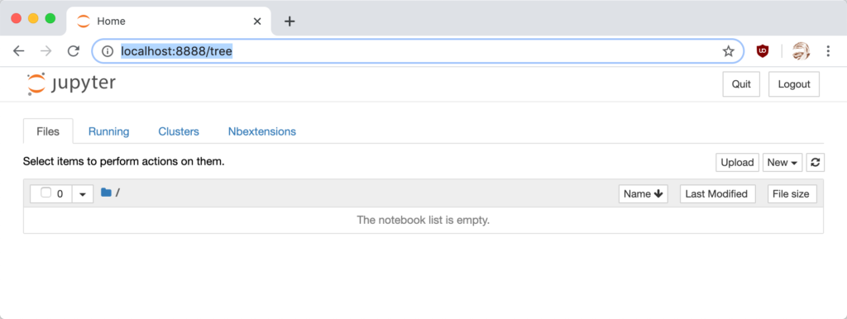Click the Upload button
847x319 pixels.
pyautogui.click(x=737, y=163)
